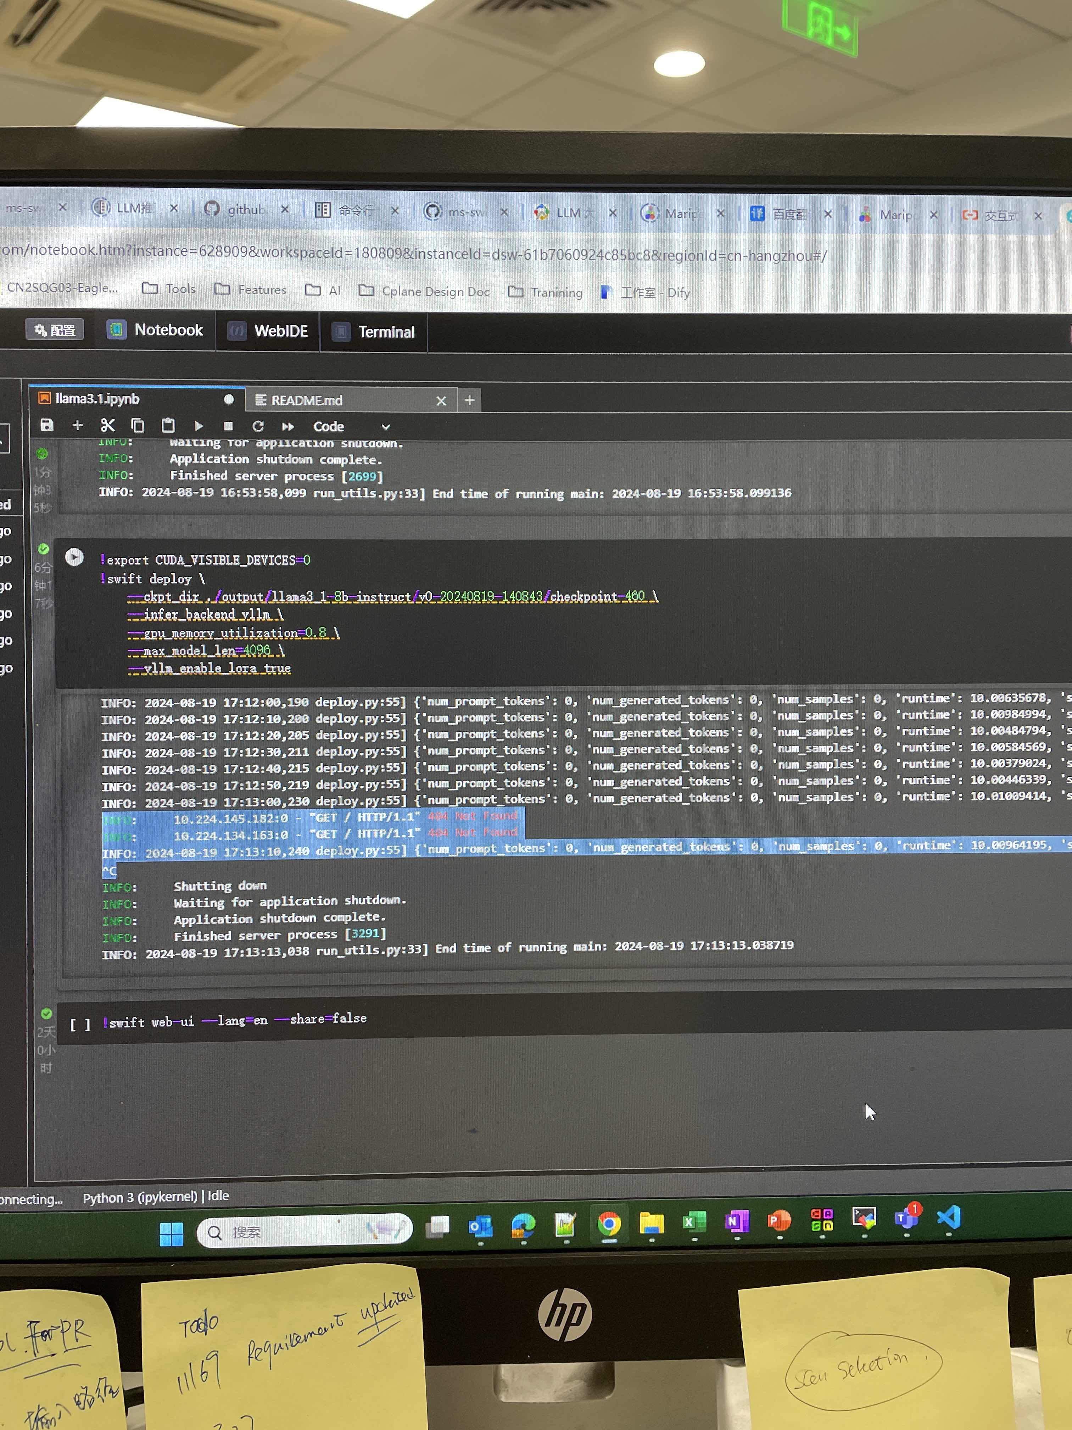Open the WebIDE tab
This screenshot has height=1430, width=1072.
click(x=268, y=331)
